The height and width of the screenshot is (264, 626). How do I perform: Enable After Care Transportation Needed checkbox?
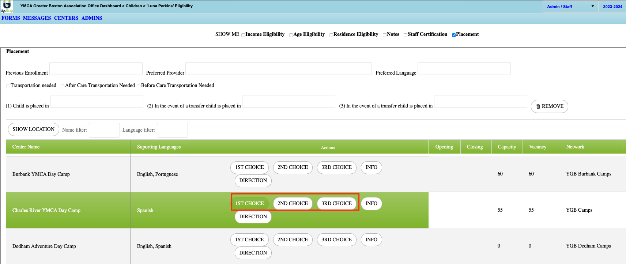tap(63, 86)
